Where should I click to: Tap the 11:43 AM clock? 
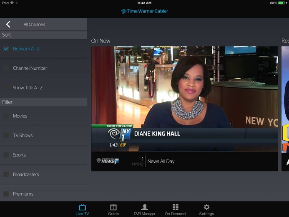pyautogui.click(x=144, y=3)
